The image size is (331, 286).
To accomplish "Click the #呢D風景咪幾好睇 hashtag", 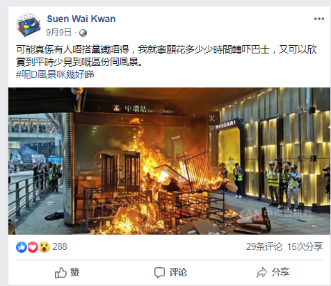I will pyautogui.click(x=55, y=75).
